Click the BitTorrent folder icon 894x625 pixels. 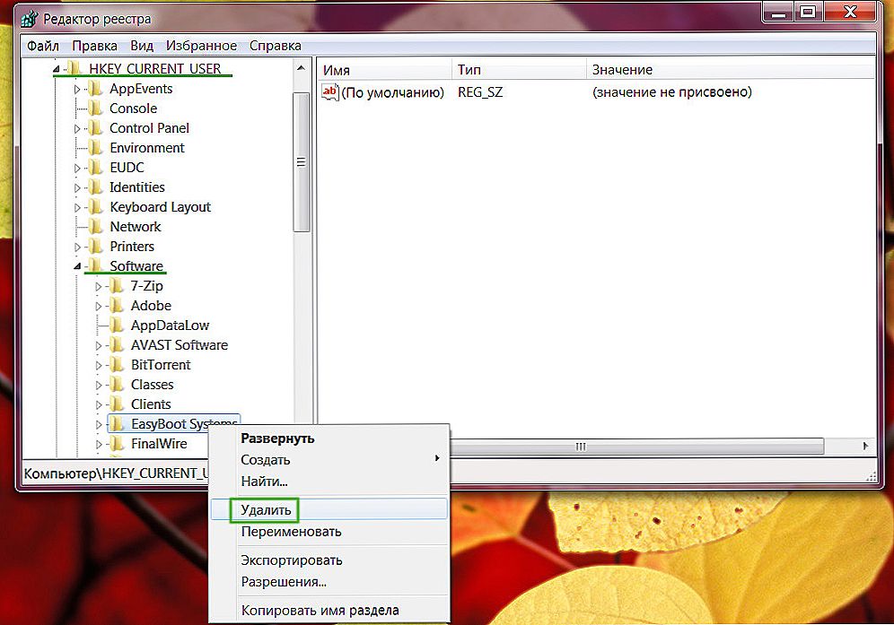click(x=117, y=365)
